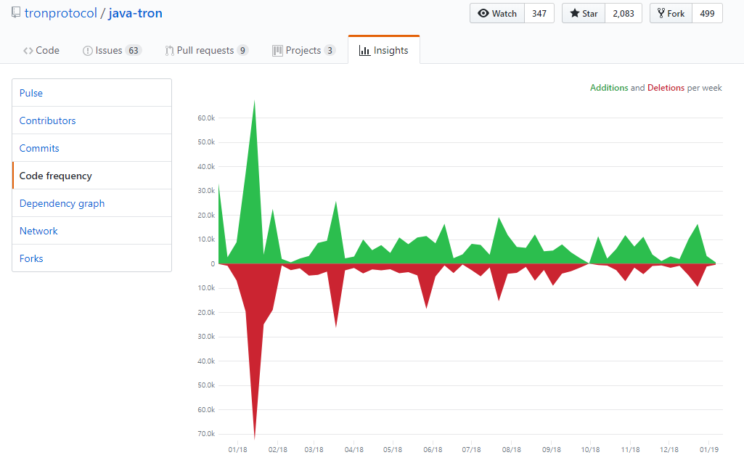Viewport: 744px width, 463px height.
Task: Click the 70.0k y-axis label
Action: pos(206,433)
